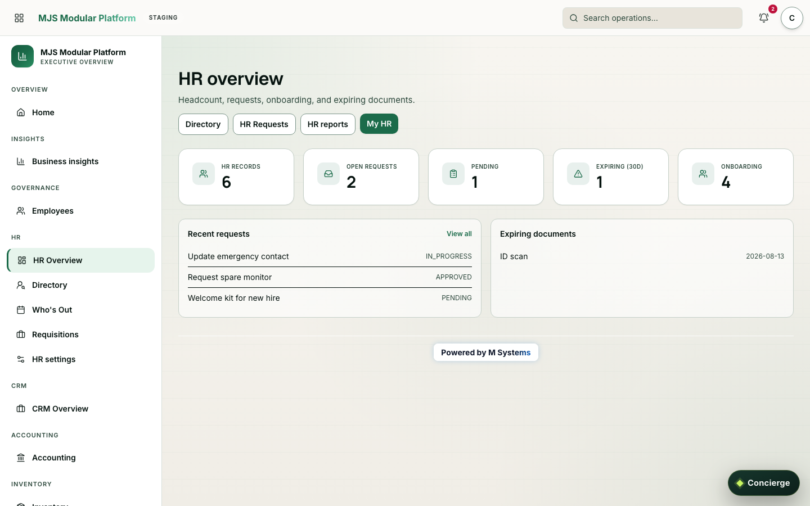Open Business insights in sidebar
The width and height of the screenshot is (810, 506).
[x=81, y=161]
